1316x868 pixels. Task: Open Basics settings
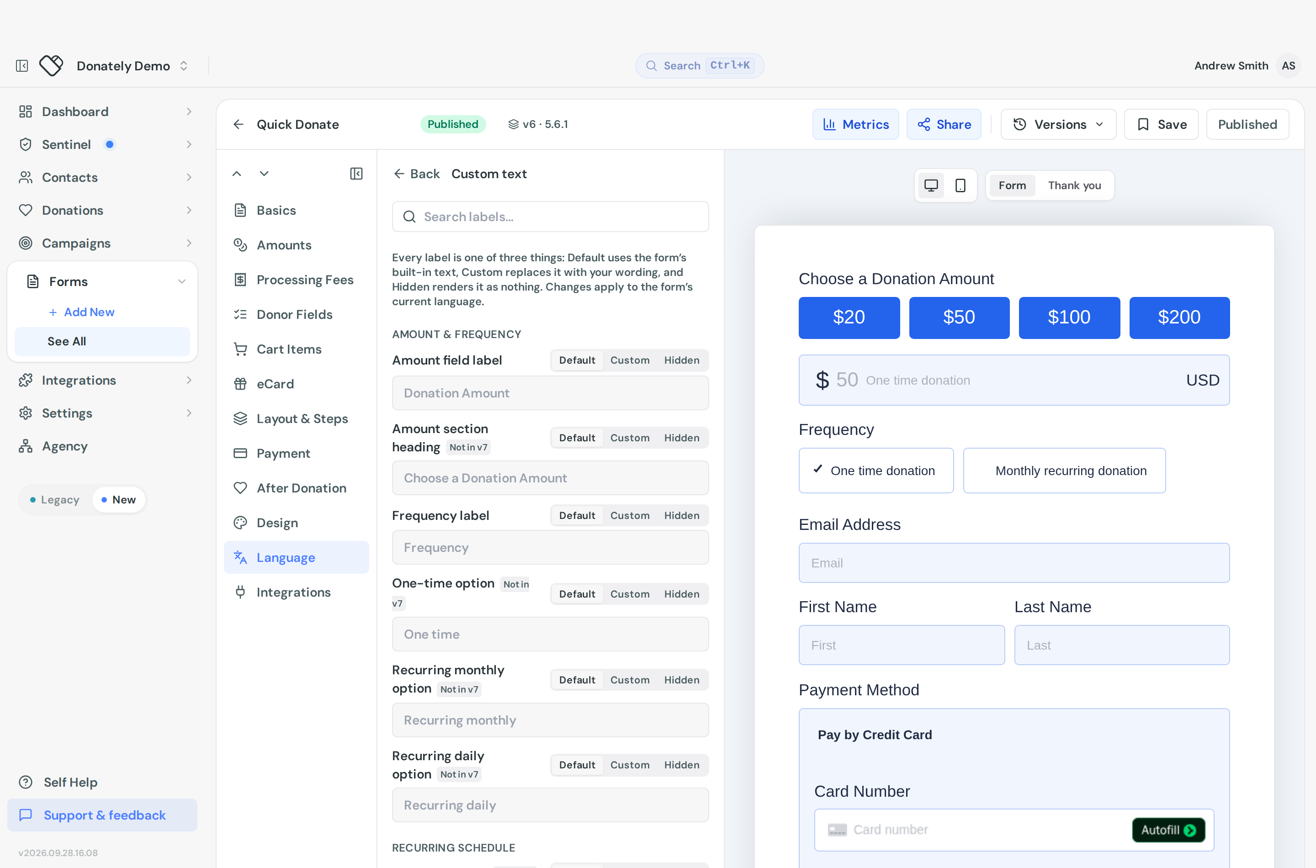pyautogui.click(x=296, y=210)
